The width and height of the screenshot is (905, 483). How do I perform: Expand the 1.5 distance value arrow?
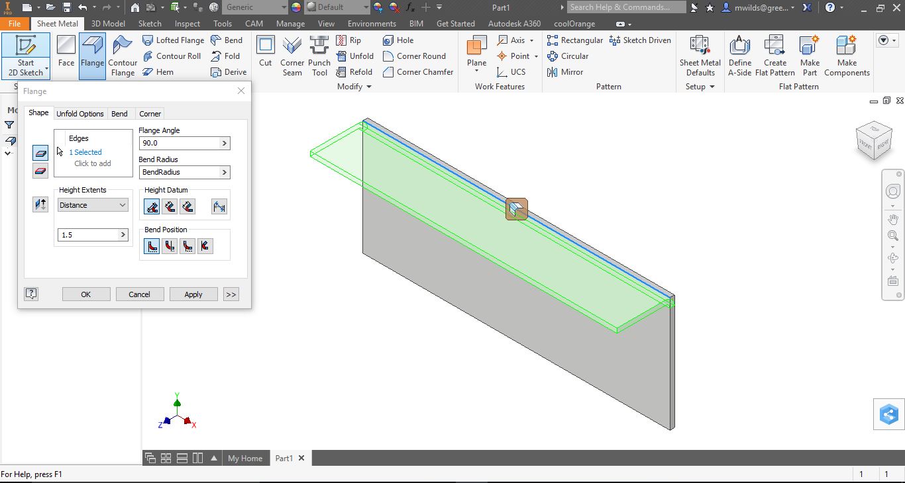click(123, 235)
